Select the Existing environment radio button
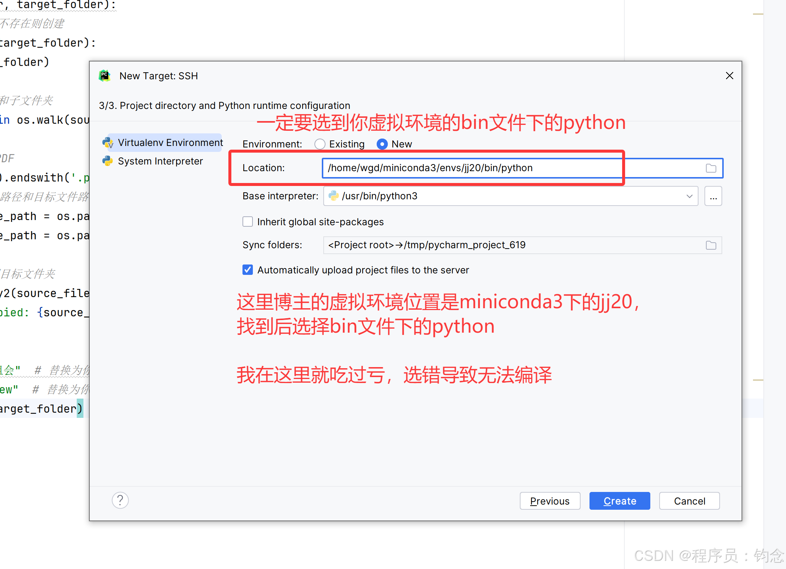 point(320,144)
